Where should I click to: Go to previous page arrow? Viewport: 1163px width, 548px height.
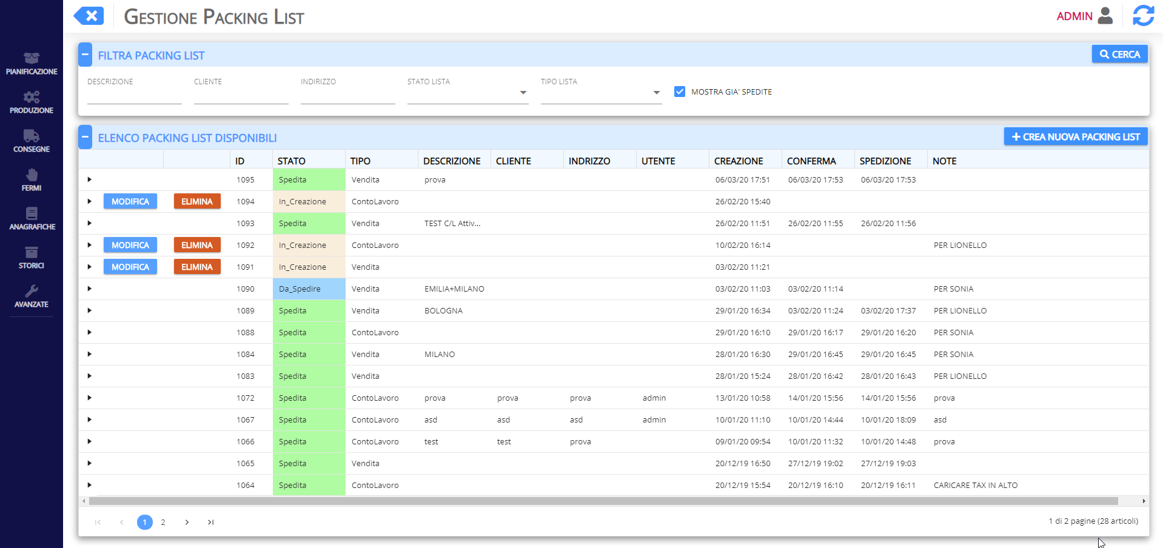click(121, 522)
